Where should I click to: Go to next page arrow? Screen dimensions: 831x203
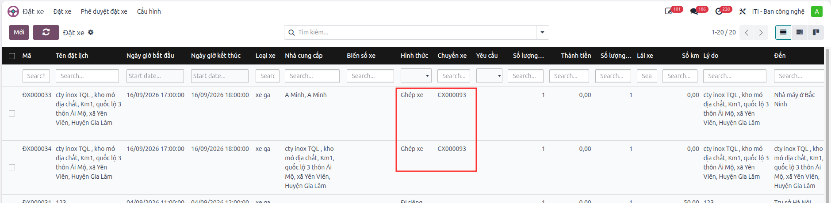[x=761, y=32]
